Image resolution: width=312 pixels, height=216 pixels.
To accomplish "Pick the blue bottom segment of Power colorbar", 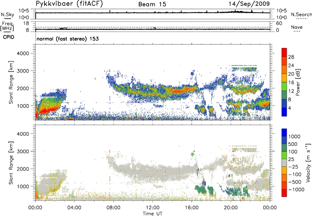I will tap(284, 112).
